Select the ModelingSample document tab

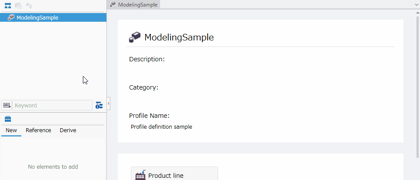click(133, 4)
